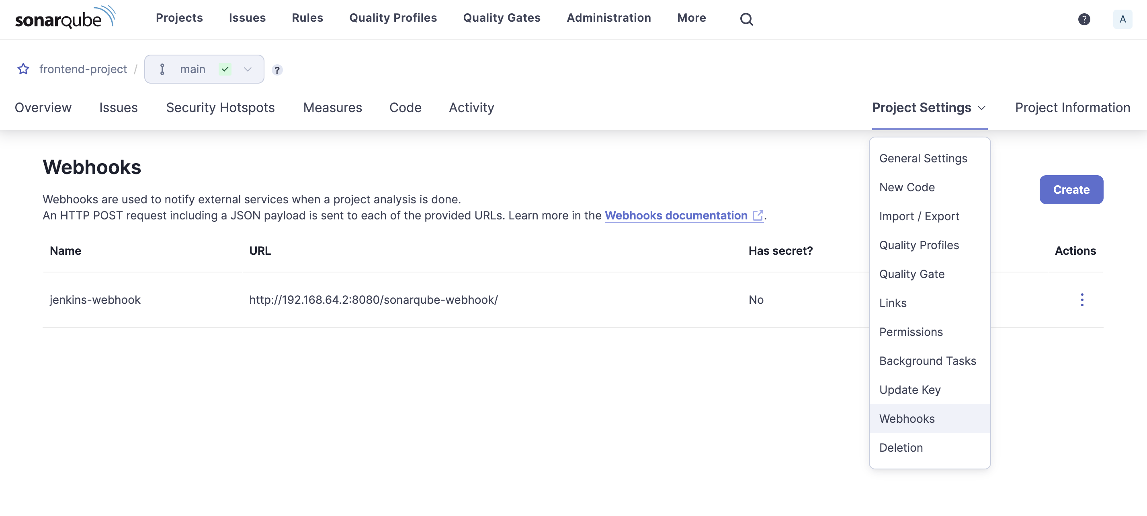Screen dimensions: 1147x516
Task: Choose Deletion in Project Settings menu
Action: click(x=901, y=447)
